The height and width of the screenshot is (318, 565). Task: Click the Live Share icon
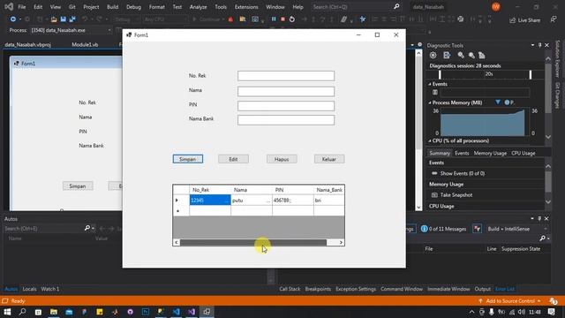point(513,20)
